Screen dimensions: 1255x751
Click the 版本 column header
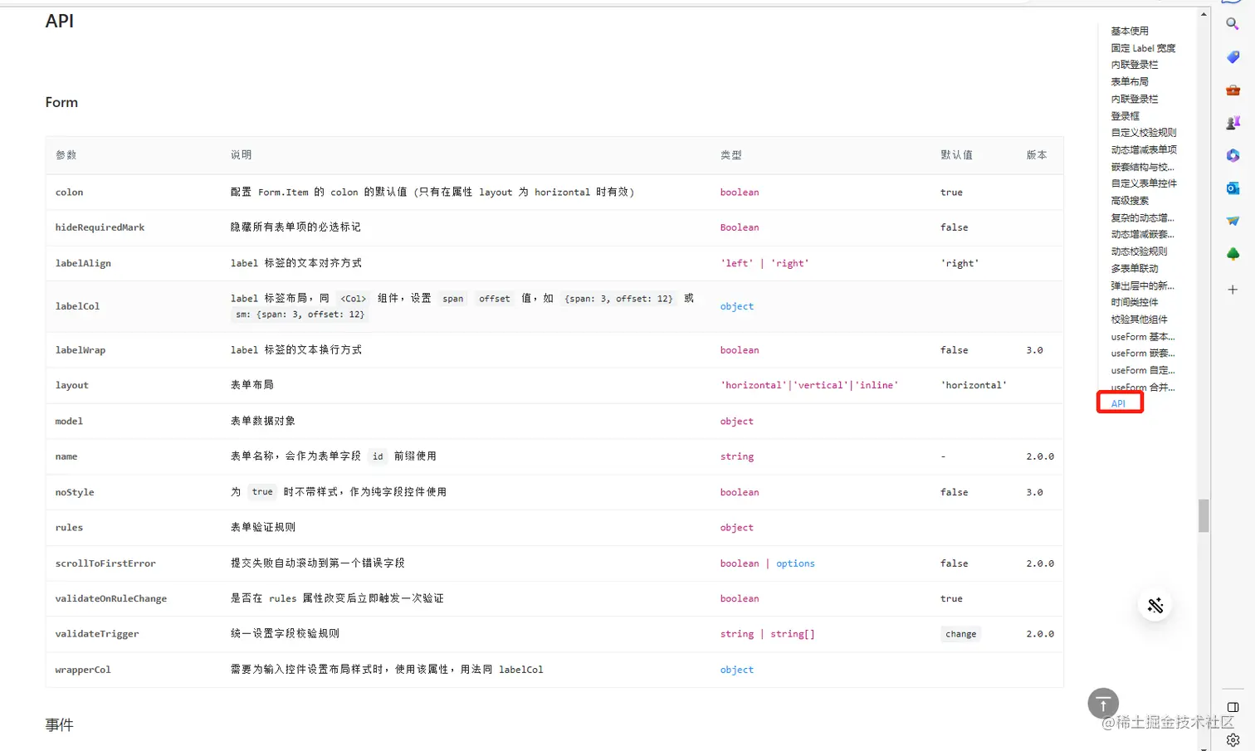click(1037, 155)
